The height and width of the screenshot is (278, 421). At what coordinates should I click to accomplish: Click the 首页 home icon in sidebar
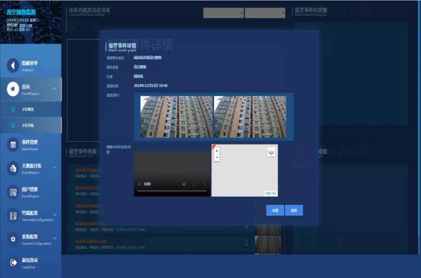click(13, 89)
